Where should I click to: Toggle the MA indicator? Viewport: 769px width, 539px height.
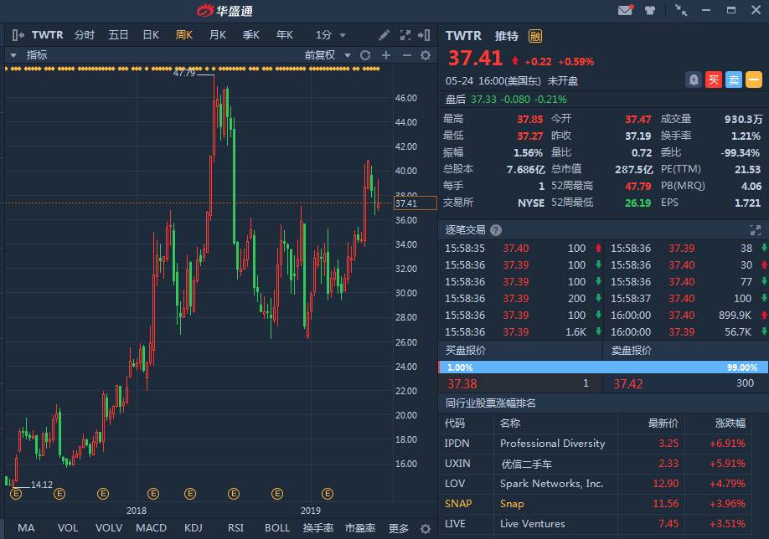point(26,528)
